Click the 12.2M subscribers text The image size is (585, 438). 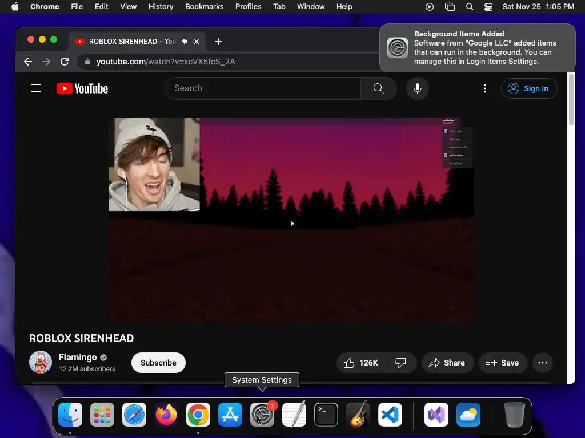[87, 369]
